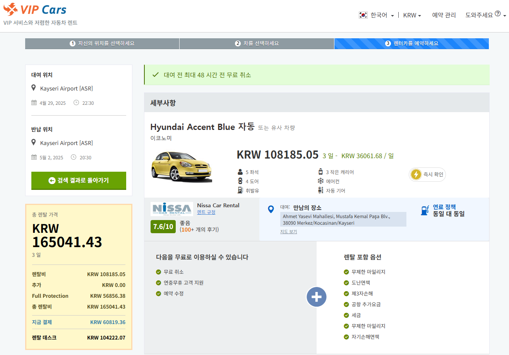Screen dimensions: 509x355
Task: Click checkmark next to 도난면책
Action: (x=346, y=283)
